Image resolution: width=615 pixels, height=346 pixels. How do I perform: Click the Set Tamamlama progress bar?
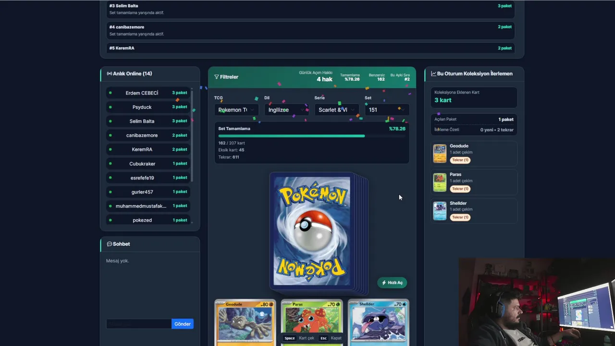pyautogui.click(x=312, y=136)
